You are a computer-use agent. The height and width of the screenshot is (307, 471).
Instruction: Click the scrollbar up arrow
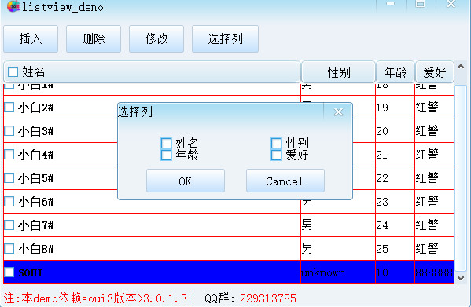click(461, 67)
